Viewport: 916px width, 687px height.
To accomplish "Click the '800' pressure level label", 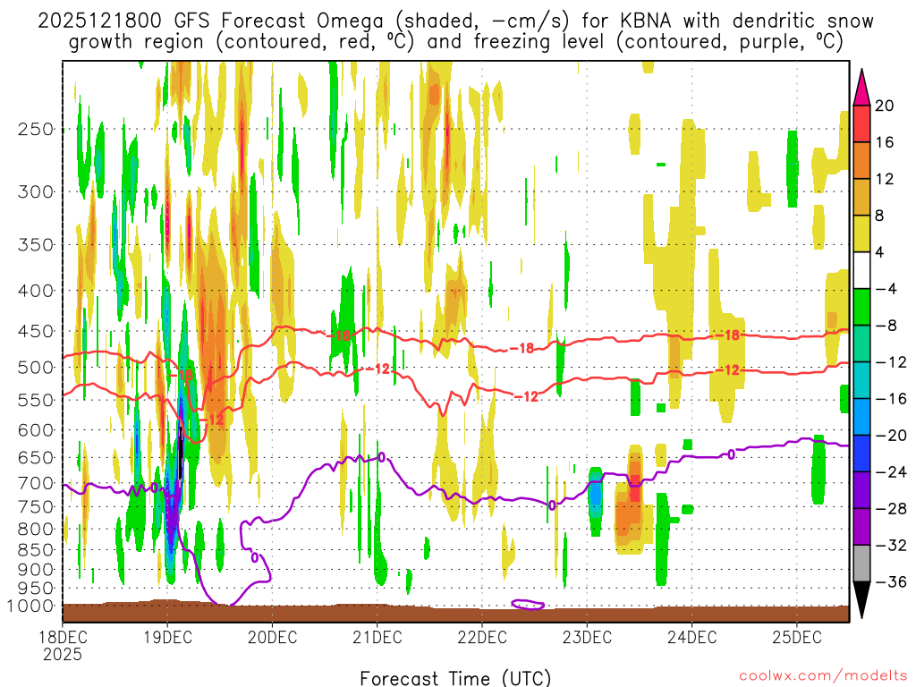I will [x=36, y=530].
